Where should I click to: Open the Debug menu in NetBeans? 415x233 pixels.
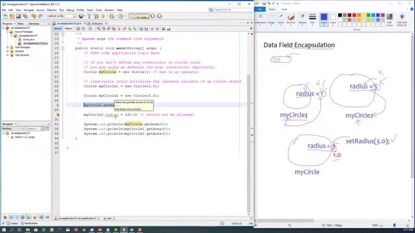70,10
